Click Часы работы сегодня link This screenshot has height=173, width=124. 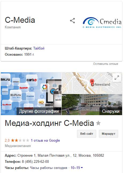point(49,168)
